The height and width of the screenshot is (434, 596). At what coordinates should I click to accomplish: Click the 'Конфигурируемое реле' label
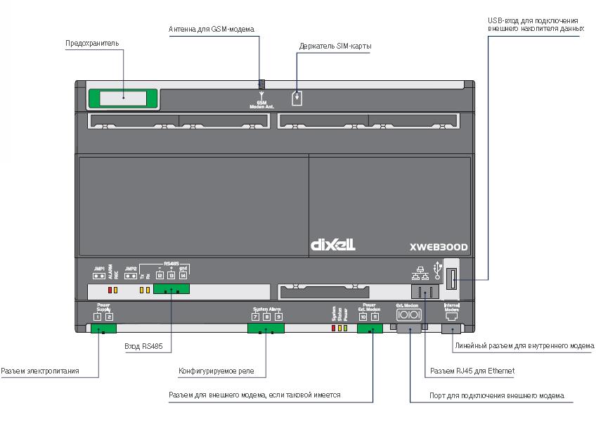[x=216, y=371]
